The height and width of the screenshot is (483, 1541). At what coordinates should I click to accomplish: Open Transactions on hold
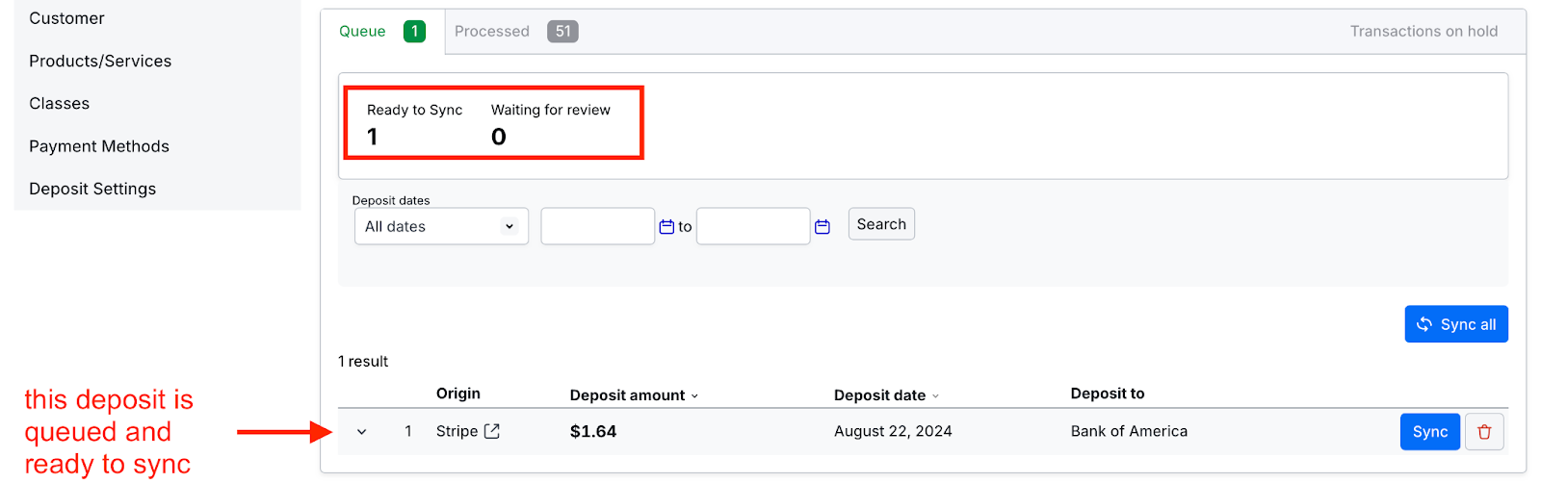click(x=1423, y=32)
